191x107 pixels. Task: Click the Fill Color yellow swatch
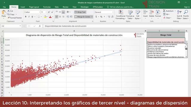45,17
